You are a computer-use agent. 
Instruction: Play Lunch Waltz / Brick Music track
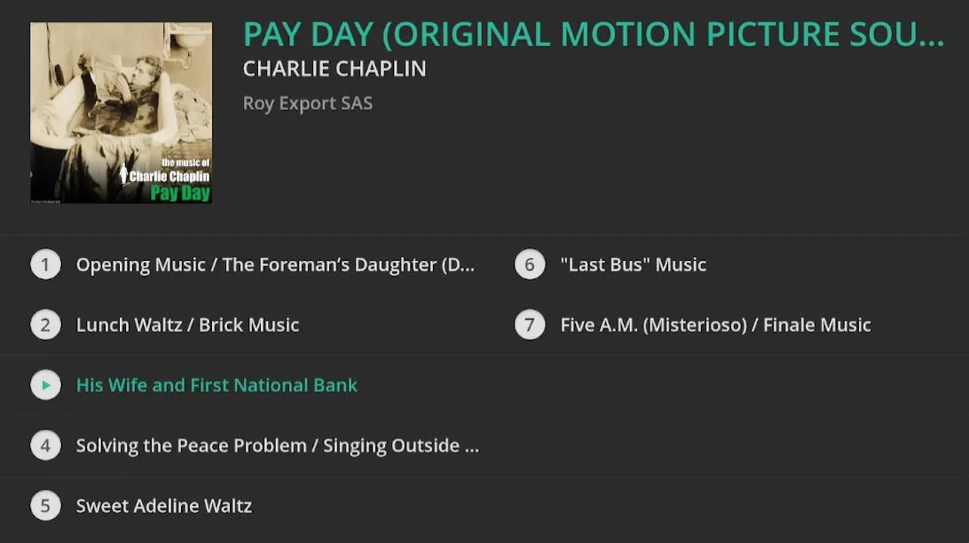[188, 325]
